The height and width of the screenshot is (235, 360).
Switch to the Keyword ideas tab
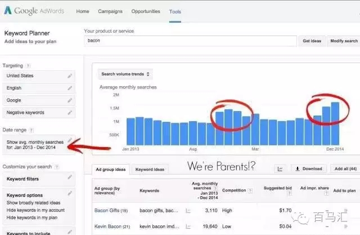tap(150, 169)
